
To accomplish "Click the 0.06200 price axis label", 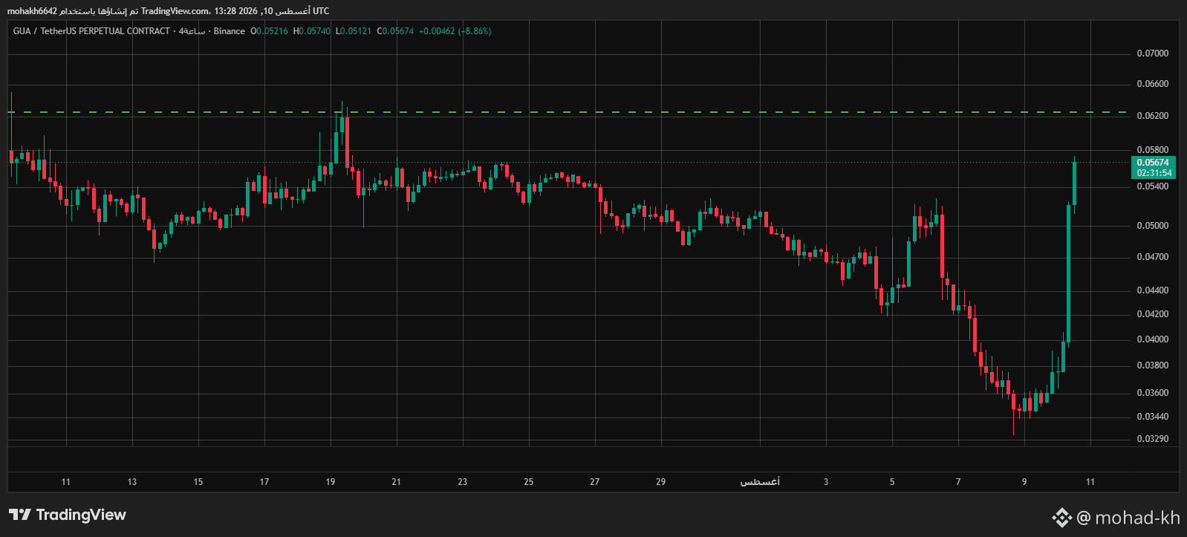I will 1153,116.
